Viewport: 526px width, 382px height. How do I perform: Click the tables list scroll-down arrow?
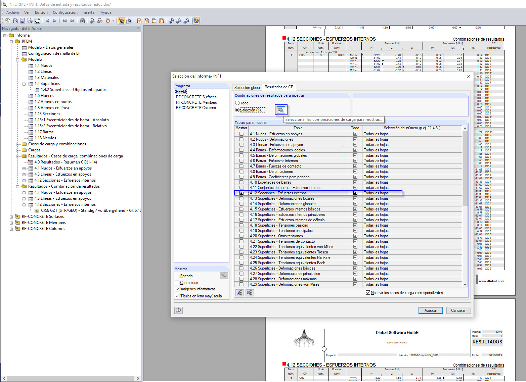coord(465,284)
